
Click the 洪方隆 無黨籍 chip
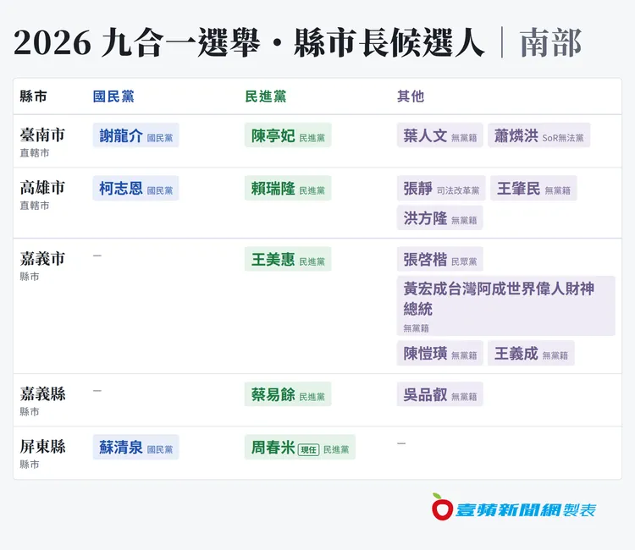pos(439,218)
